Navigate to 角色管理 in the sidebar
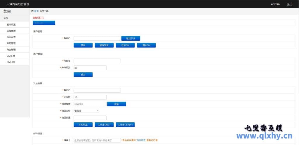299x145 pixels. coord(11,49)
